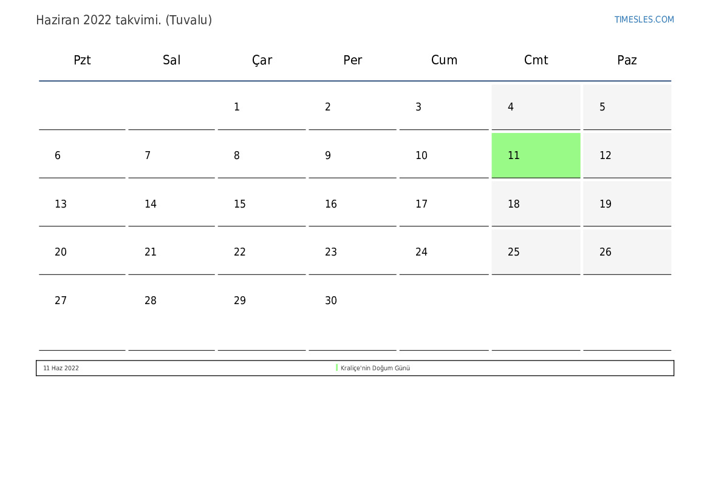710x502 pixels.
Task: Click day 19 Sunday cell
Action: (606, 204)
